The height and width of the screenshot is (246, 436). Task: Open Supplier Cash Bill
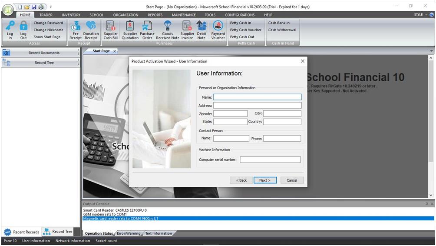[x=110, y=30]
